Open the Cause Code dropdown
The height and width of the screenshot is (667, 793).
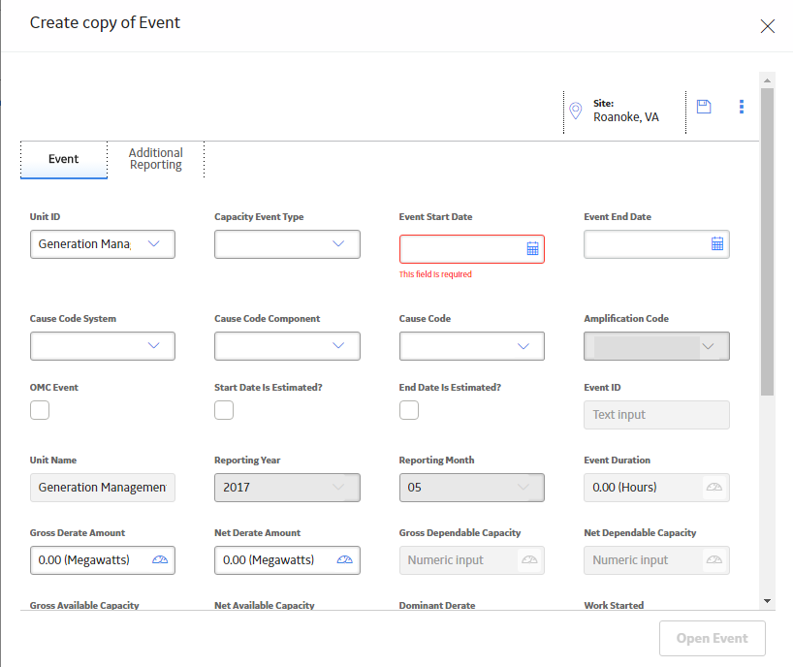click(x=472, y=346)
